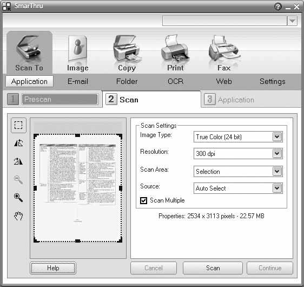
Task: Click the 300 dpi value
Action: [x=206, y=154]
